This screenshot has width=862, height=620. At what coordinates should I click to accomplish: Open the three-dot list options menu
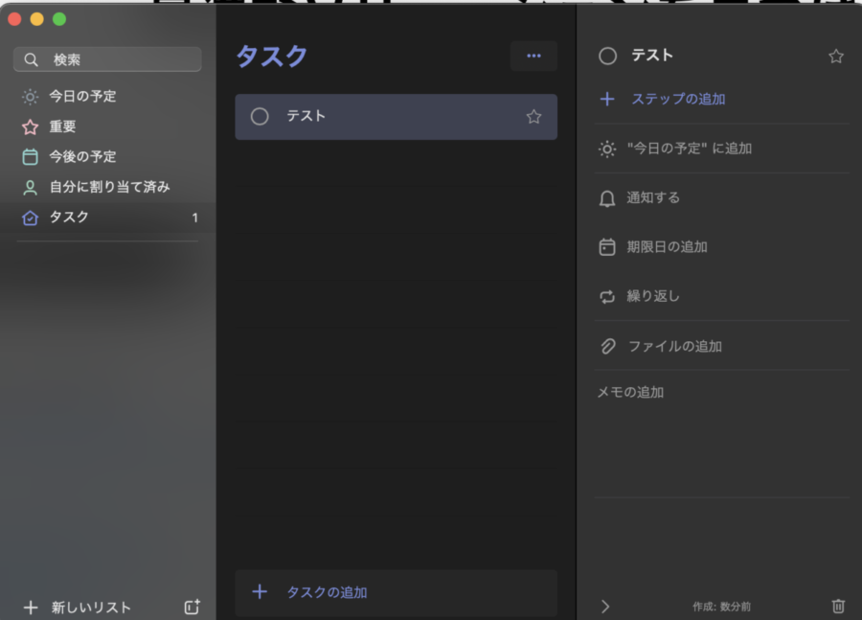click(533, 56)
